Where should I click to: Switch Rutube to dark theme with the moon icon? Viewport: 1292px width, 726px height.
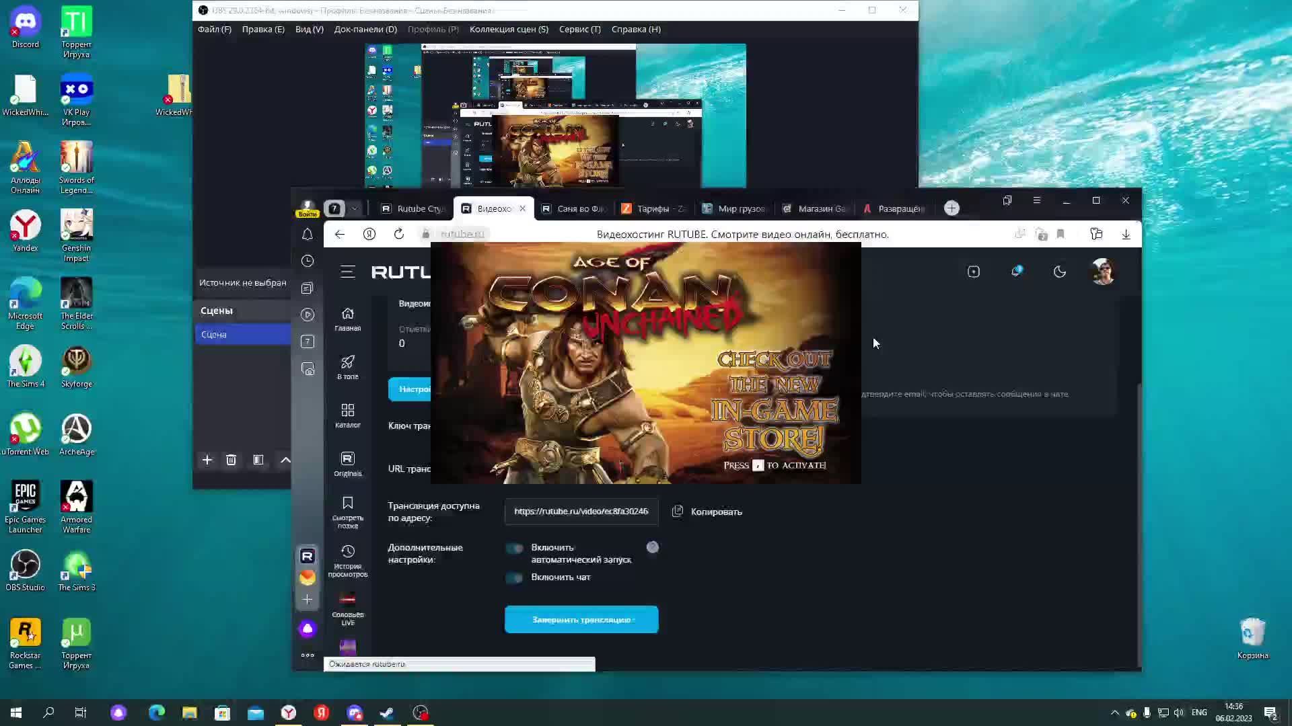coord(1059,272)
